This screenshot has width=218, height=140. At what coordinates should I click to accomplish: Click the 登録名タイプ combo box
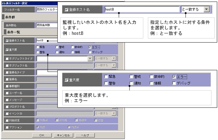(47, 72)
